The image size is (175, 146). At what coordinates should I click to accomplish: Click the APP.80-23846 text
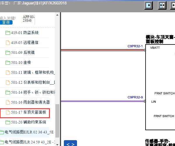pyautogui.click(x=29, y=19)
